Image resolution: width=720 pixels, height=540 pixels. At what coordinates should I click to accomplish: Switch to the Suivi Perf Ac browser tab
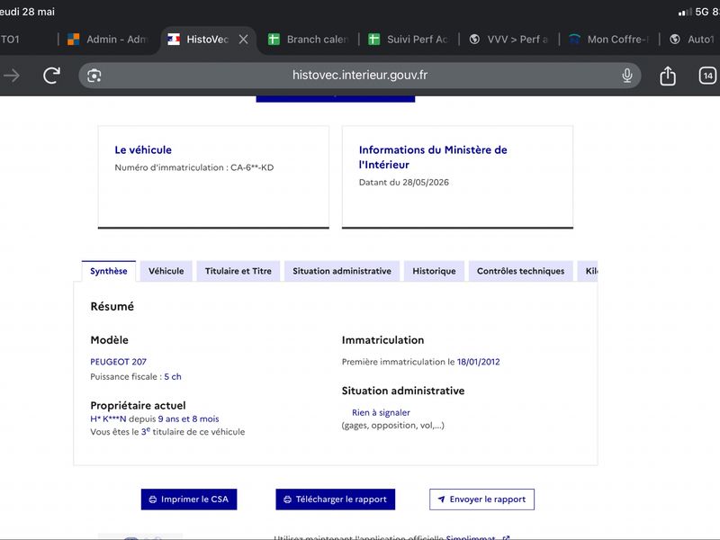point(409,40)
